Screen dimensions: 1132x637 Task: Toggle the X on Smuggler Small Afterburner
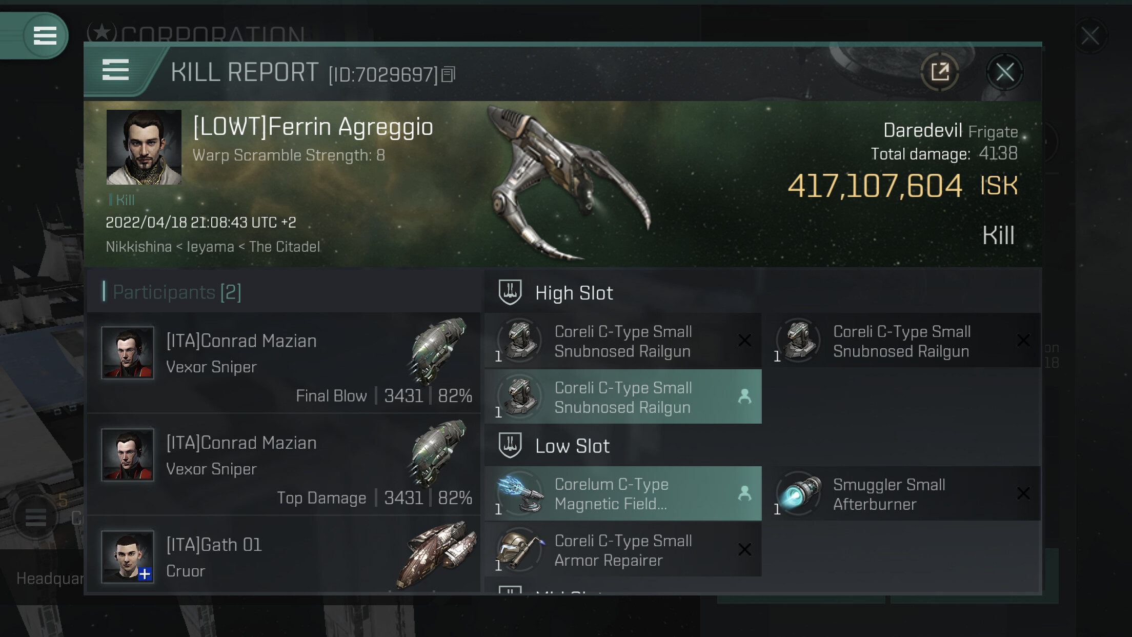[x=1023, y=494]
